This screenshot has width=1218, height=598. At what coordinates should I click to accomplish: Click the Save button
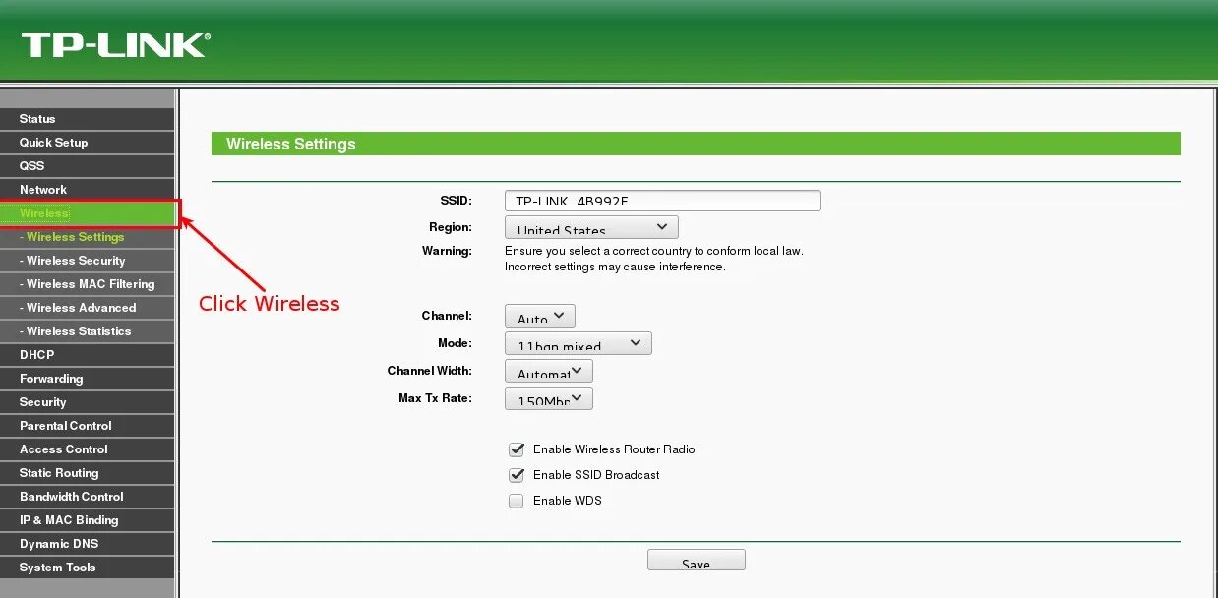click(x=696, y=561)
